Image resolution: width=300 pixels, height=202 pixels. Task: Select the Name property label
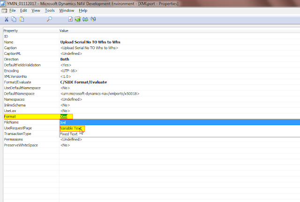coord(8,42)
